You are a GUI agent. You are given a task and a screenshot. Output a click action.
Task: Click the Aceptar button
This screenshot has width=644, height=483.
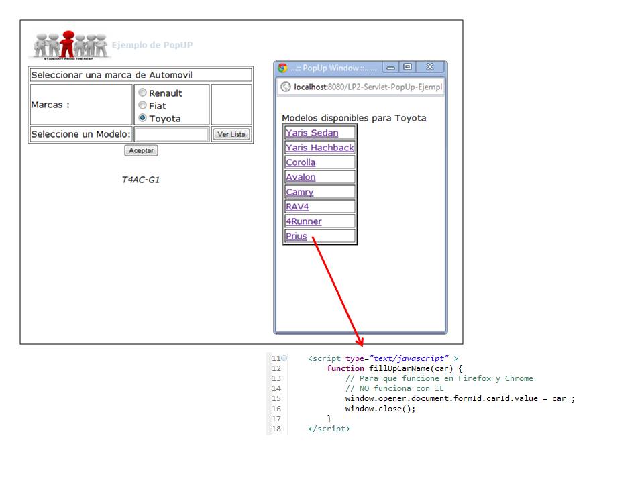coord(142,150)
